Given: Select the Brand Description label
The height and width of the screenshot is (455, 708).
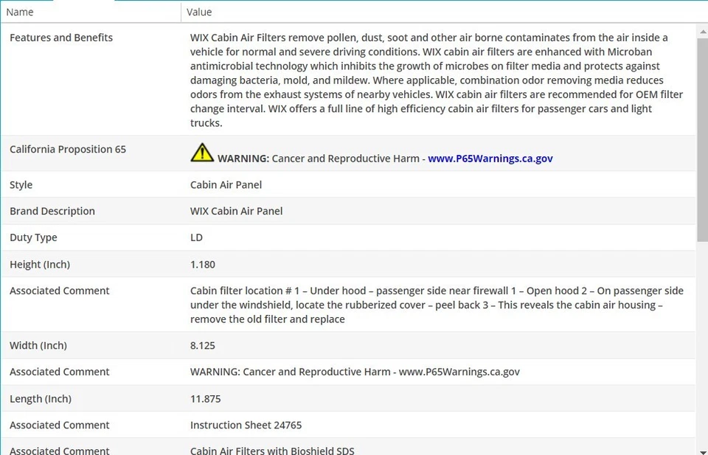Looking at the screenshot, I should (52, 211).
